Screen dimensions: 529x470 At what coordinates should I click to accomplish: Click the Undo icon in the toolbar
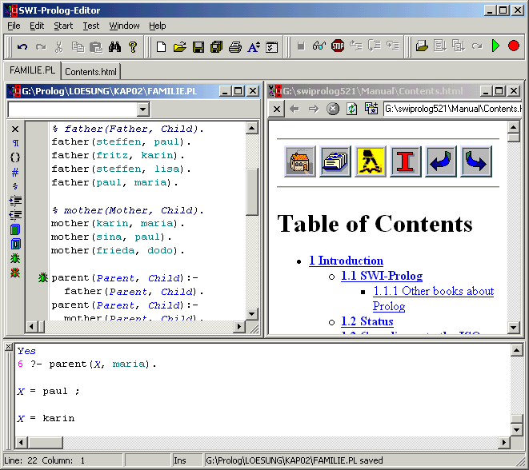click(x=22, y=46)
